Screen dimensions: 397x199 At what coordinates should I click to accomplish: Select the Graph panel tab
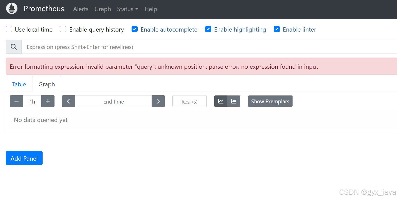coord(47,84)
